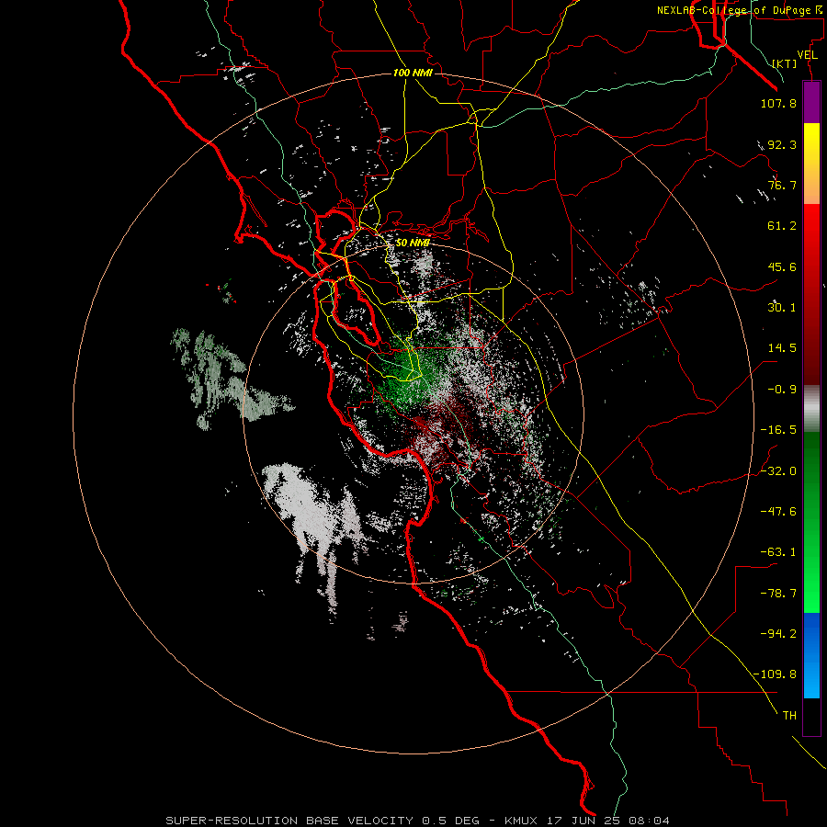Click the 50 NMI range ring label

[x=413, y=243]
